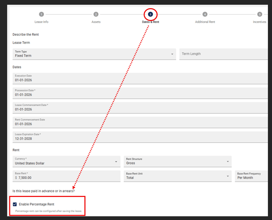Select the Rent Commencement Date field
The height and width of the screenshot is (220, 272).
138,122
